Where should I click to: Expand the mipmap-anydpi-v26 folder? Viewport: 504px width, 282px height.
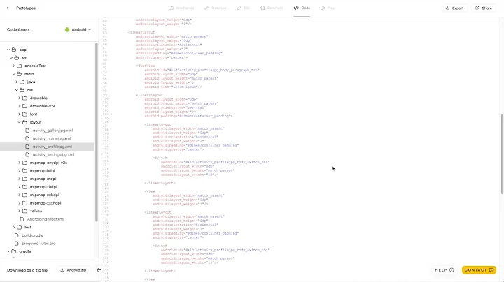click(20, 163)
